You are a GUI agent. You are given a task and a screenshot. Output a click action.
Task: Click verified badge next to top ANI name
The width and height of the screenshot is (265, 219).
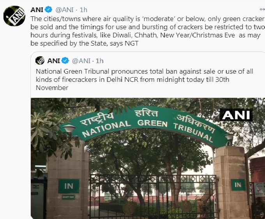49,9
